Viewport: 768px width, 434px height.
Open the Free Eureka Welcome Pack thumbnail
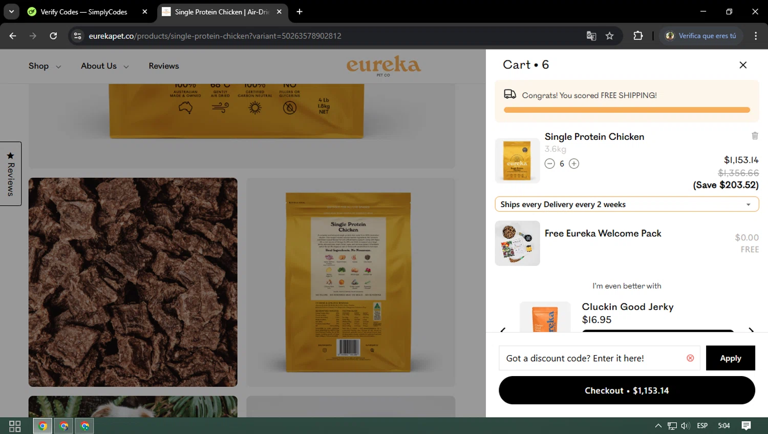pos(517,243)
